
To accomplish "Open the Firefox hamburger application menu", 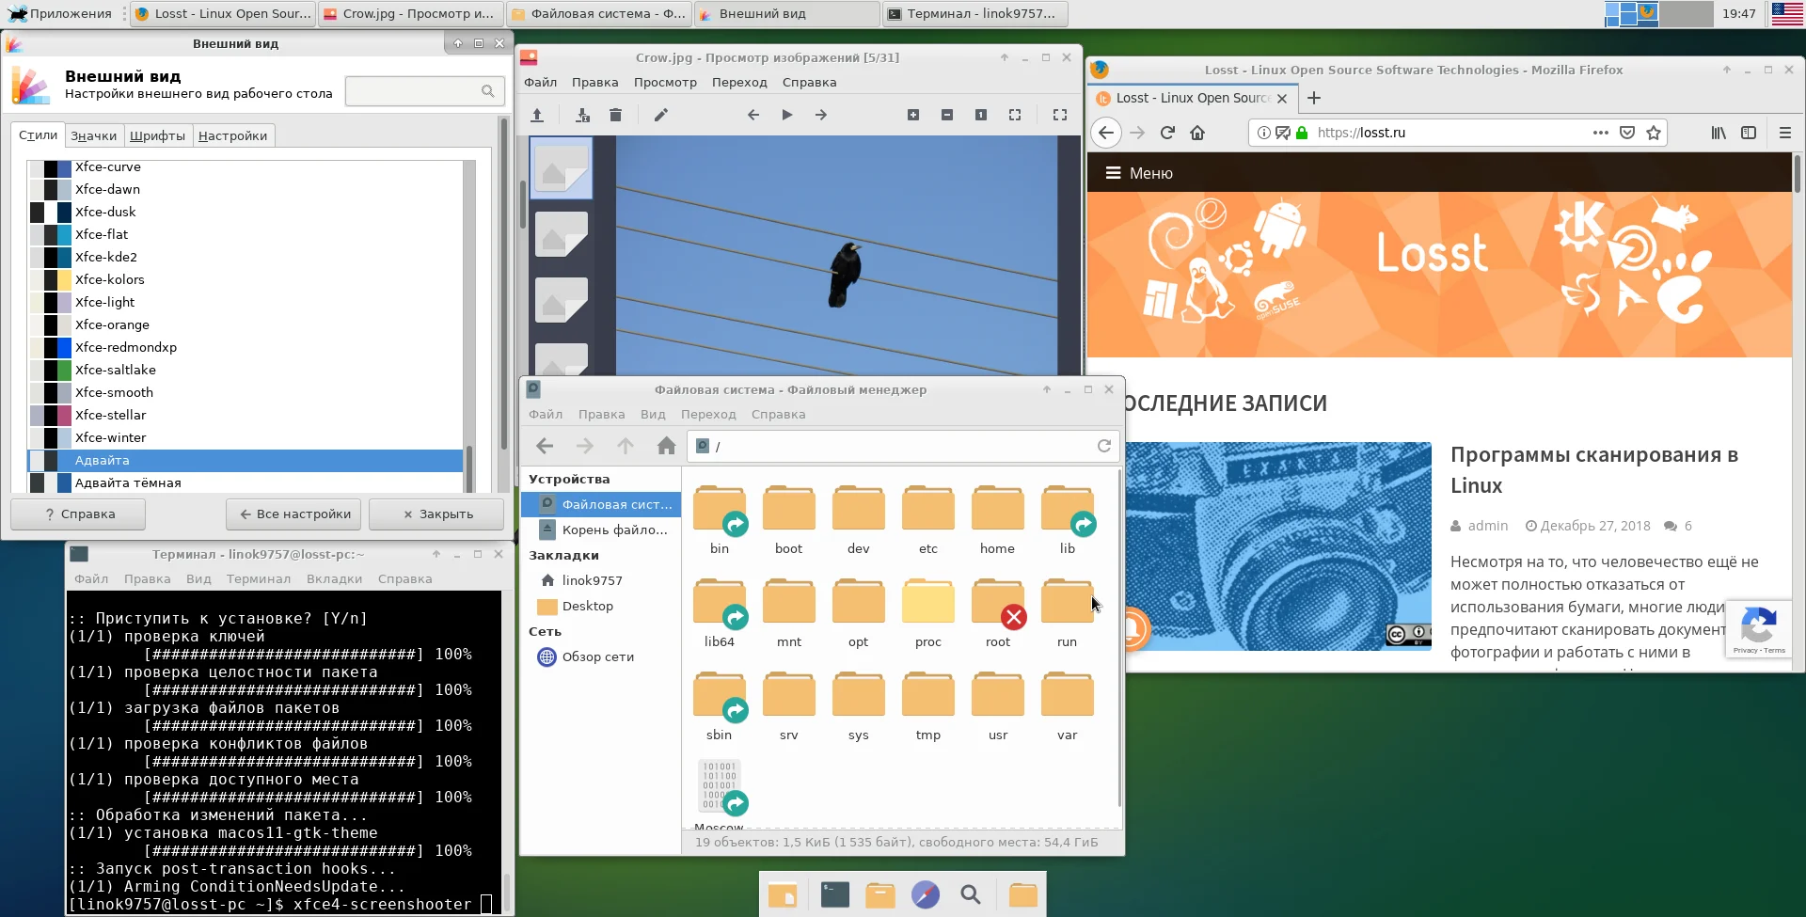I will pos(1785,133).
